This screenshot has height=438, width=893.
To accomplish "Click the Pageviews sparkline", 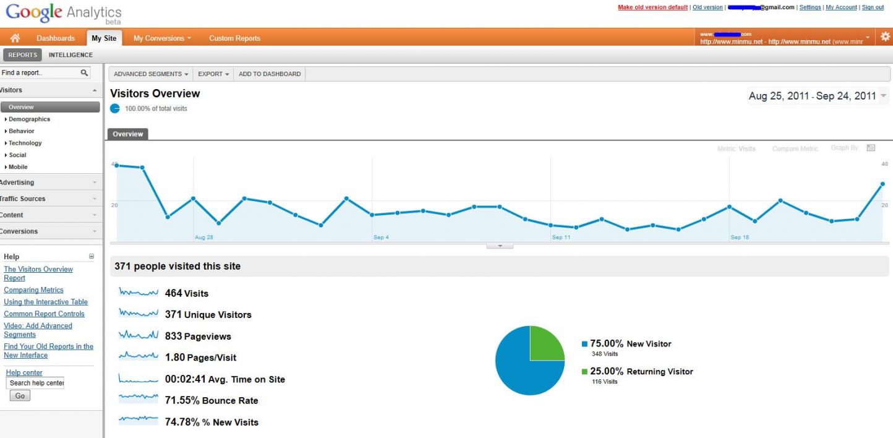I will coord(139,335).
